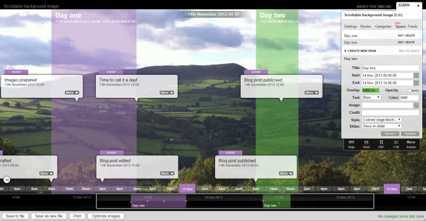Click the Blog post publicised event title
426x221 pixels.
pos(263,80)
